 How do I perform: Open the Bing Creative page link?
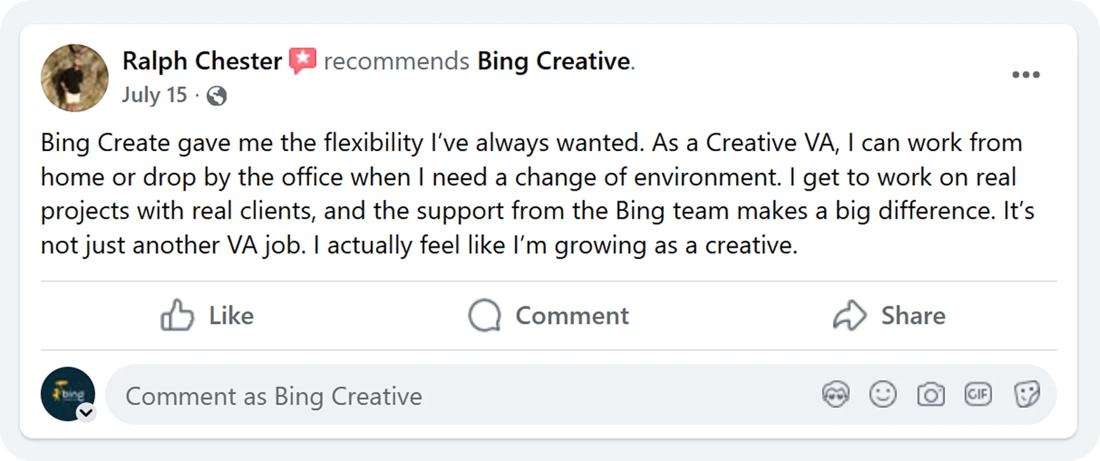553,61
